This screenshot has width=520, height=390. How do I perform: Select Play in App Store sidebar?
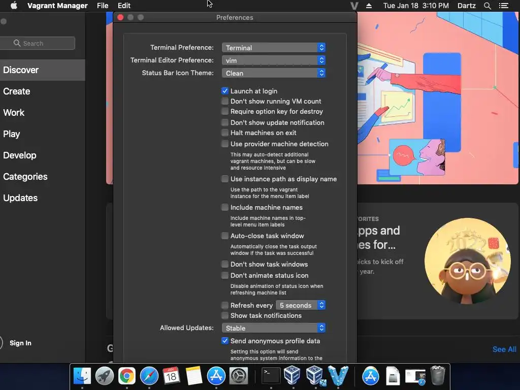coord(42,134)
